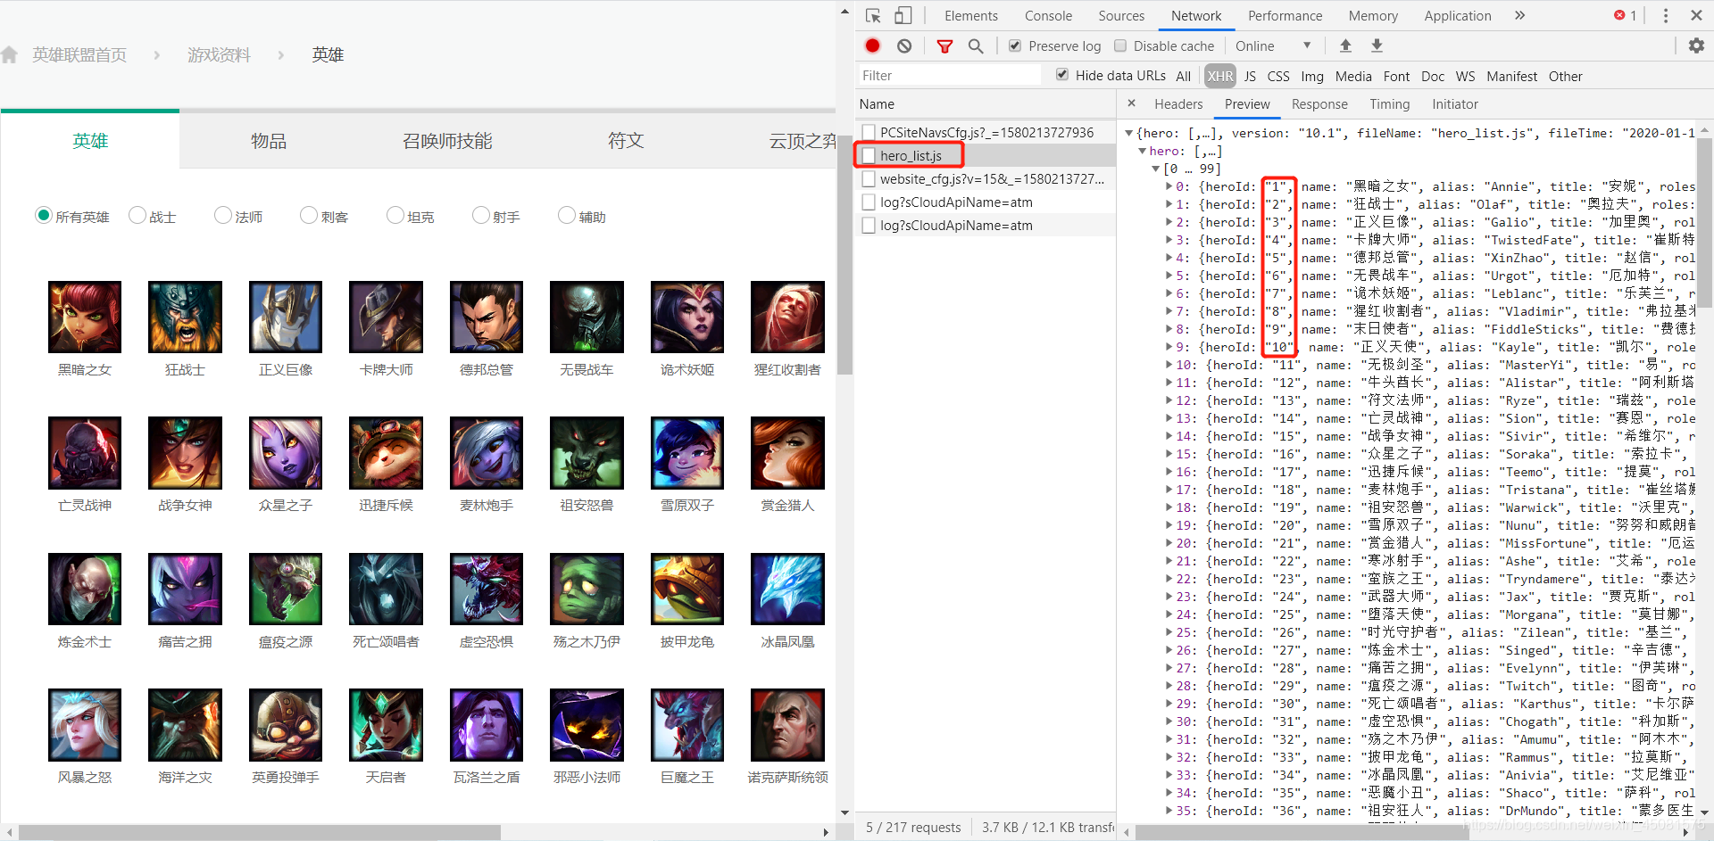Viewport: 1714px width, 841px height.
Task: Toggle the Preserve log checkbox
Action: (x=1015, y=45)
